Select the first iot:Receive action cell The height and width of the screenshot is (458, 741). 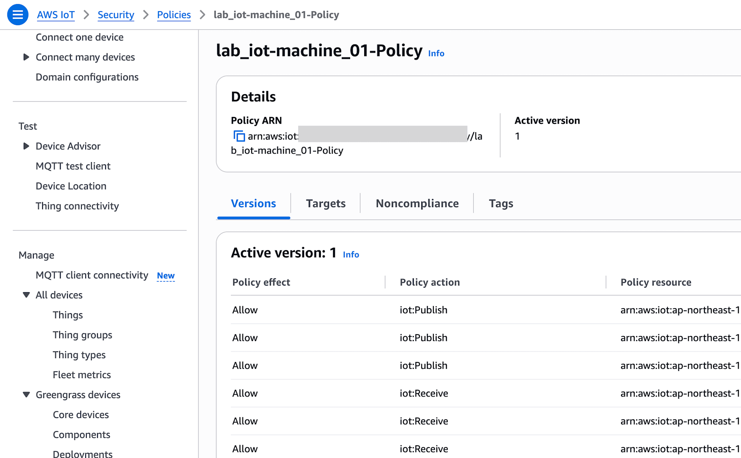[424, 393]
